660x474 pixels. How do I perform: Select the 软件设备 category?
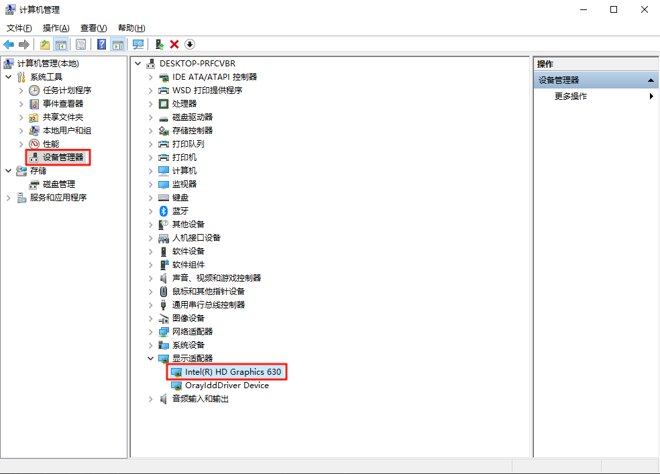[x=188, y=251]
